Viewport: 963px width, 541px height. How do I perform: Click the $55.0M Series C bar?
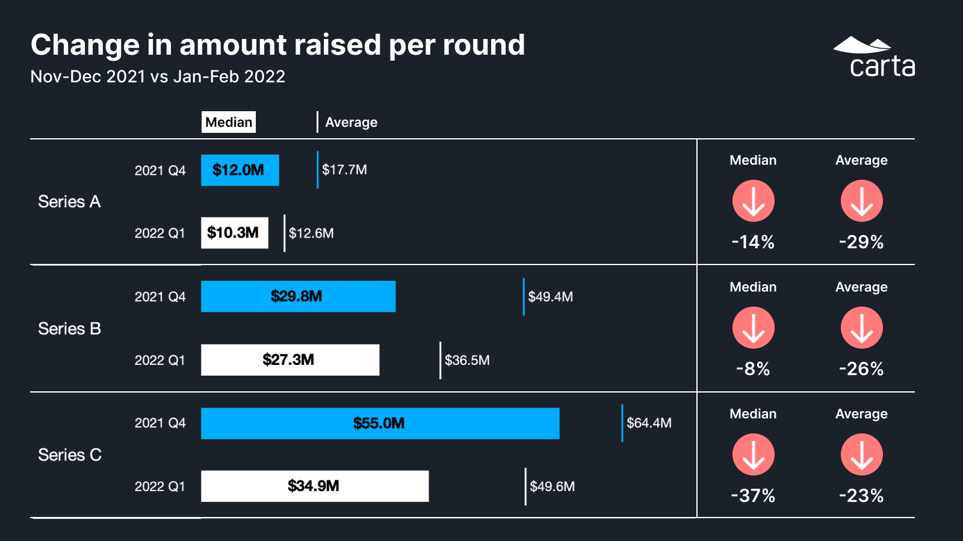tap(380, 423)
